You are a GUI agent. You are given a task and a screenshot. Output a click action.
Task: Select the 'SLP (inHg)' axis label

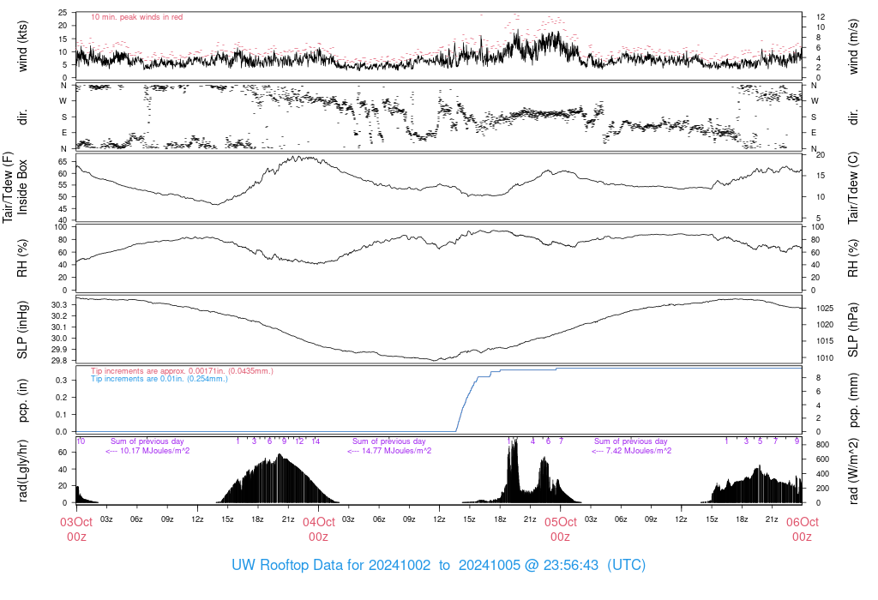click(22, 330)
